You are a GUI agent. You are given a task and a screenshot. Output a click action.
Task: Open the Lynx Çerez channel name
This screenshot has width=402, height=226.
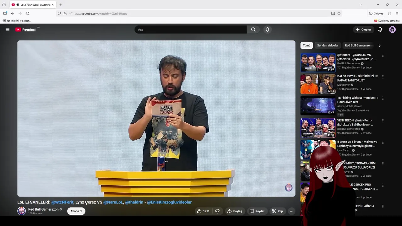click(x=344, y=150)
